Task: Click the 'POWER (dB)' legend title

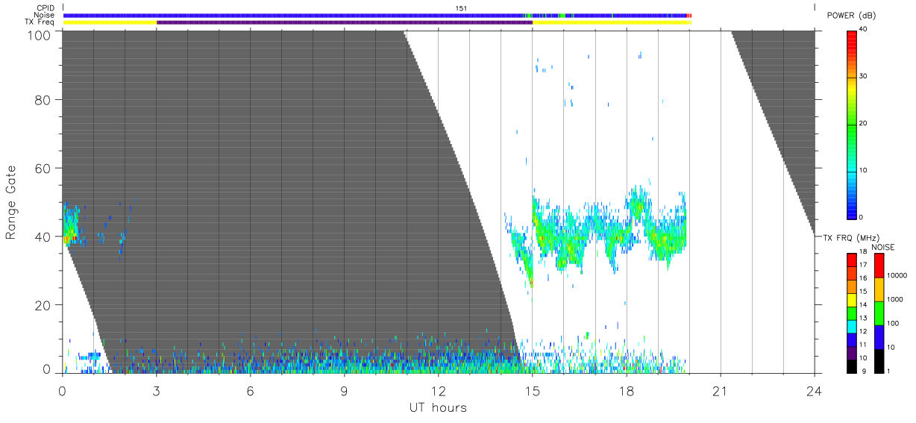Action: [x=851, y=16]
